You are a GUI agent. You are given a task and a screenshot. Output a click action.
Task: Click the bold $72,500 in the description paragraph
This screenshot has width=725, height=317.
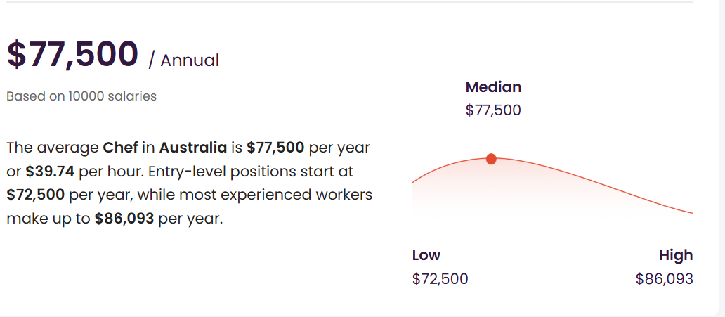[x=36, y=195]
